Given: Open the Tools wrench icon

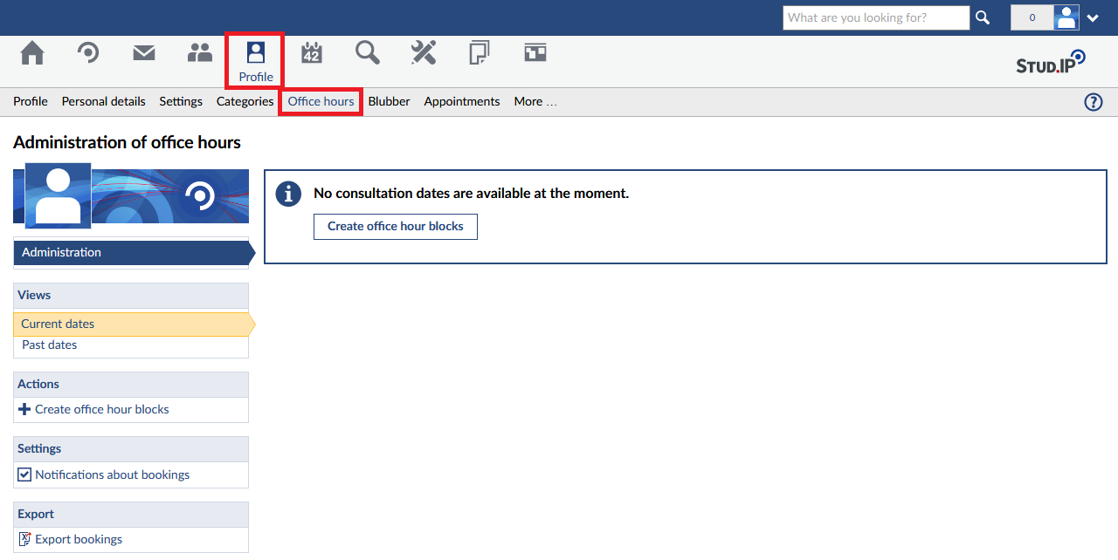Looking at the screenshot, I should click(424, 54).
